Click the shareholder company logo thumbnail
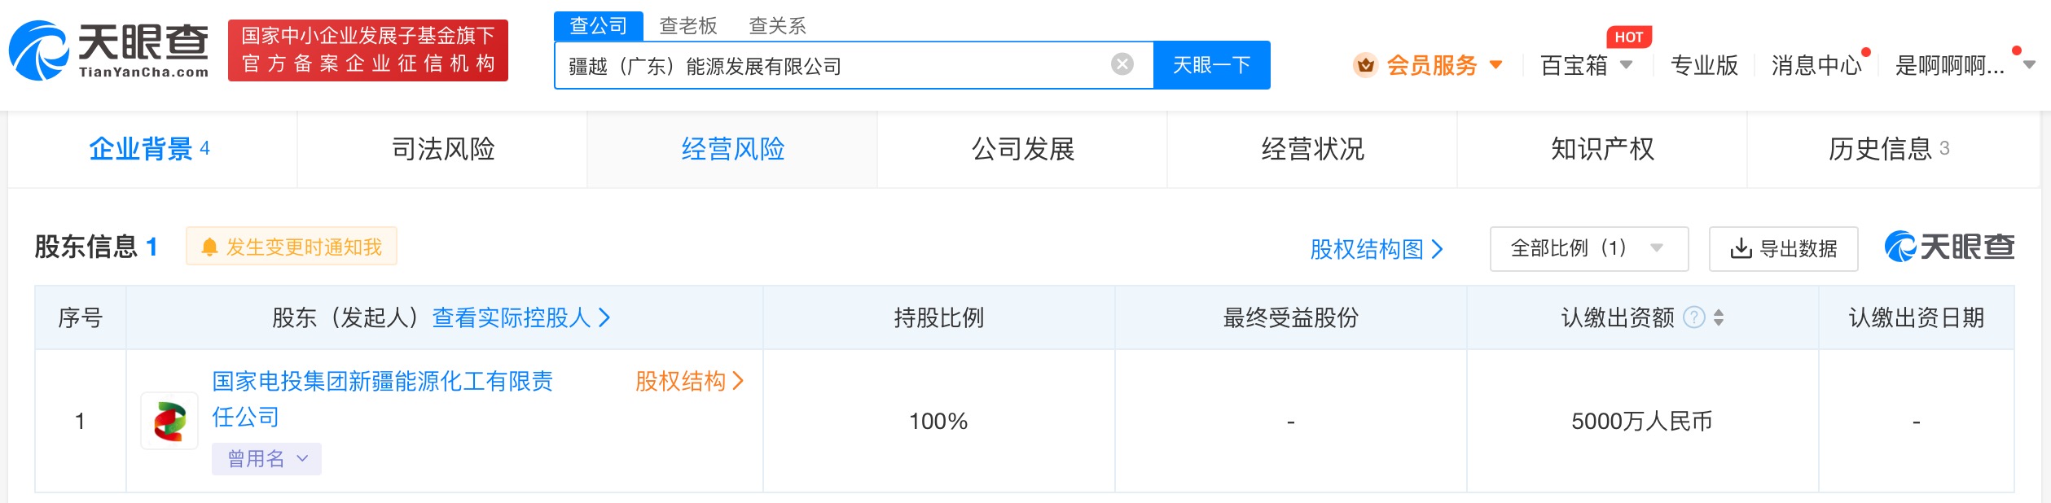This screenshot has height=503, width=2051. click(x=169, y=421)
